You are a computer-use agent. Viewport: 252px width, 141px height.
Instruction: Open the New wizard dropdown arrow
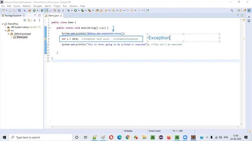6,11
